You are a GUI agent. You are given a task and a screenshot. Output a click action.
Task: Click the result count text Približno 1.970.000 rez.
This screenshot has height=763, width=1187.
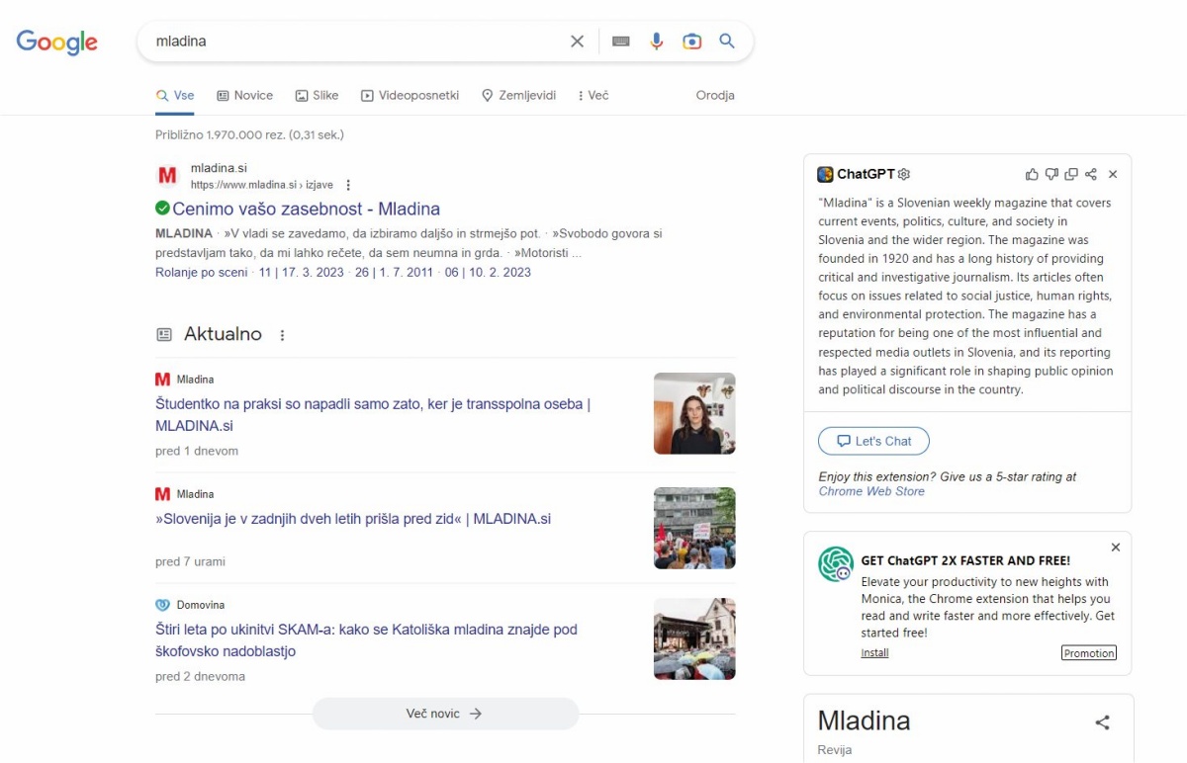click(x=249, y=134)
